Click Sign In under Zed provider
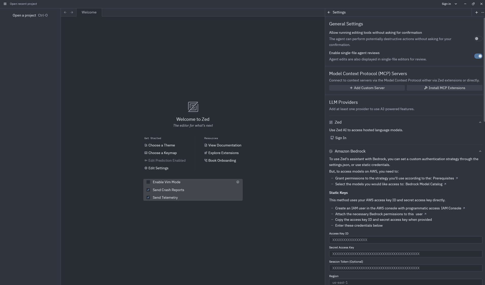Viewport: 485px width, 285px height. point(338,138)
